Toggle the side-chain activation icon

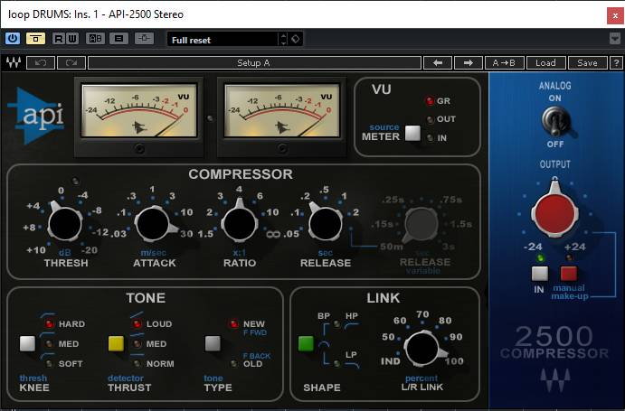144,39
